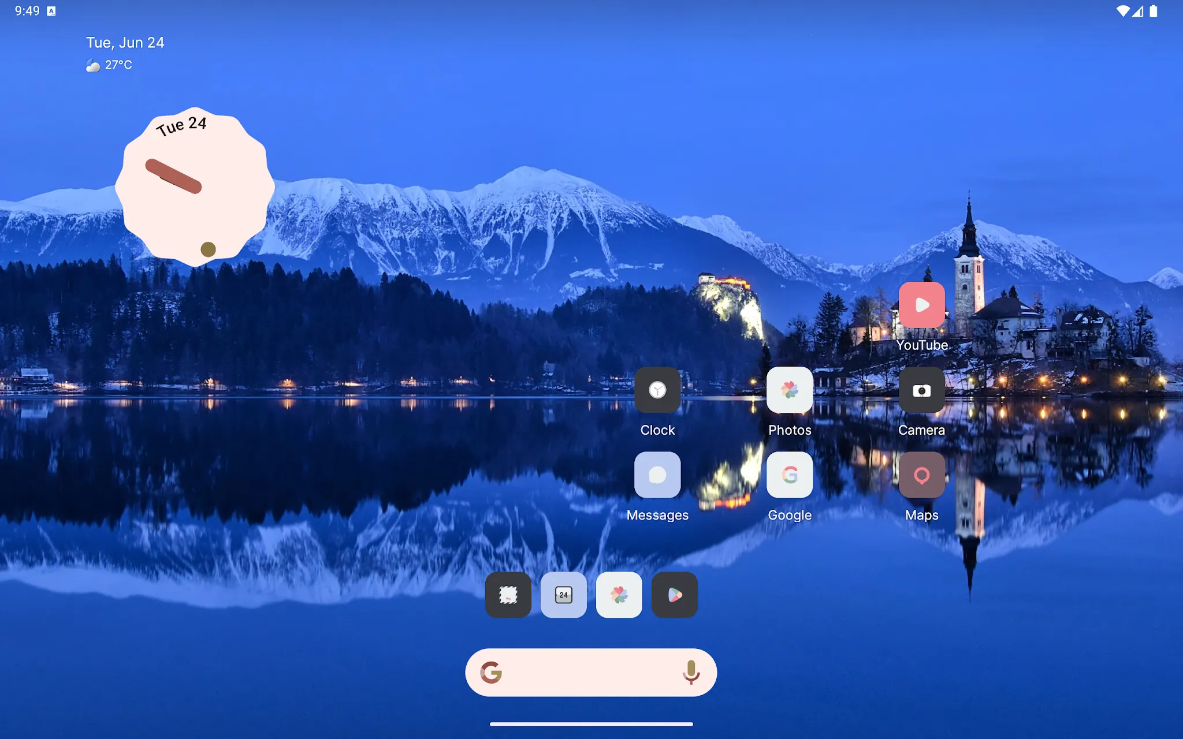Open the Clock app
Screen dimensions: 1183x739
pyautogui.click(x=657, y=390)
